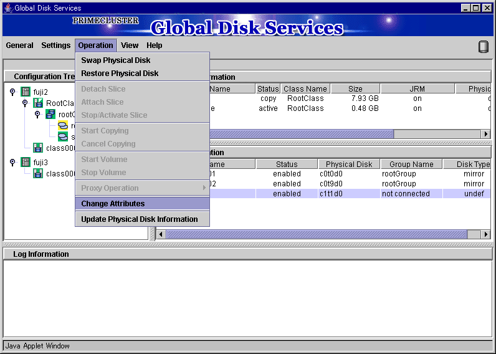Viewport: 496px width, 354px height.
Task: Click the Java icon in title bar
Action: click(x=8, y=8)
